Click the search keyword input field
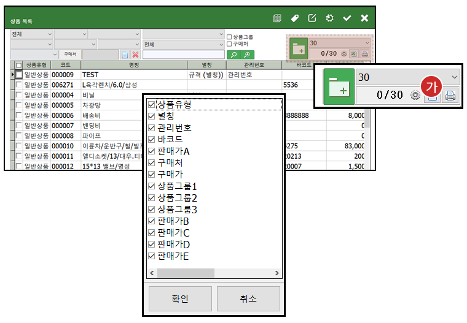Screen dimensions: 467x323 pos(184,55)
